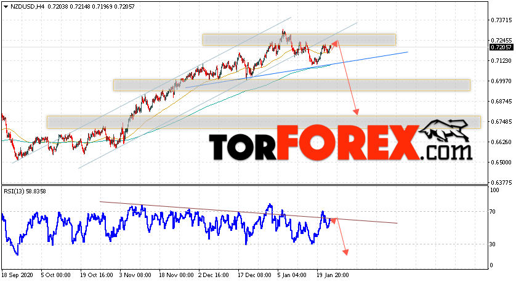Image resolution: width=516 pixels, height=282 pixels.
Task: Click the 5 Oct 00:00 time label
Action: point(55,275)
